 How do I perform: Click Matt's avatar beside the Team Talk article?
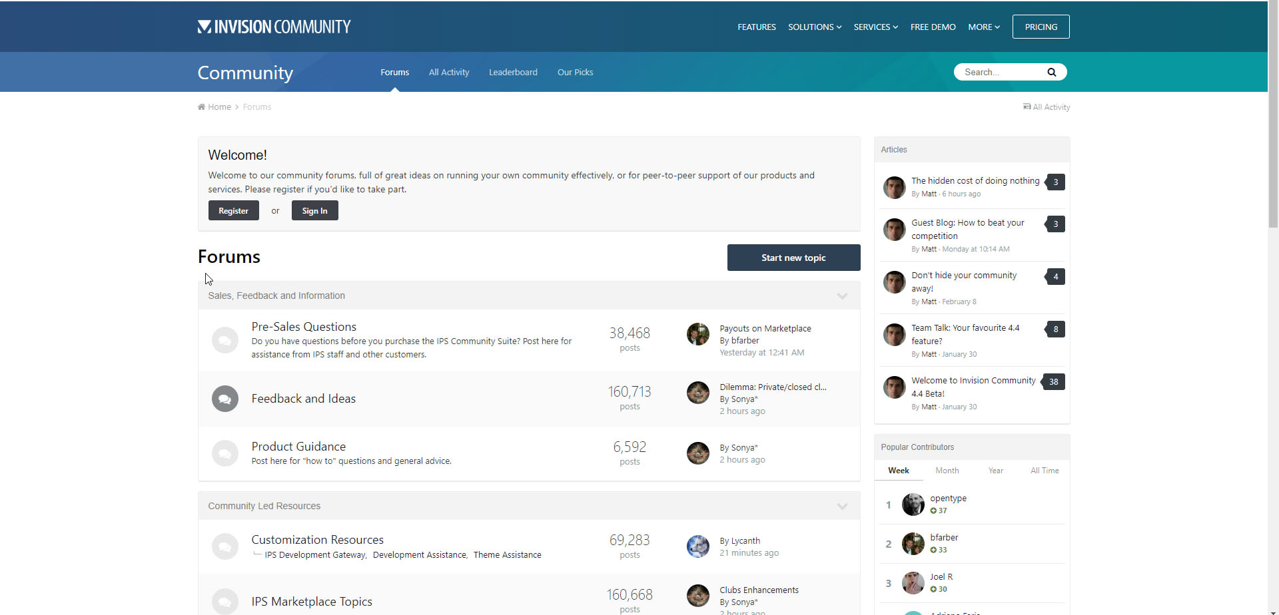[x=894, y=335]
